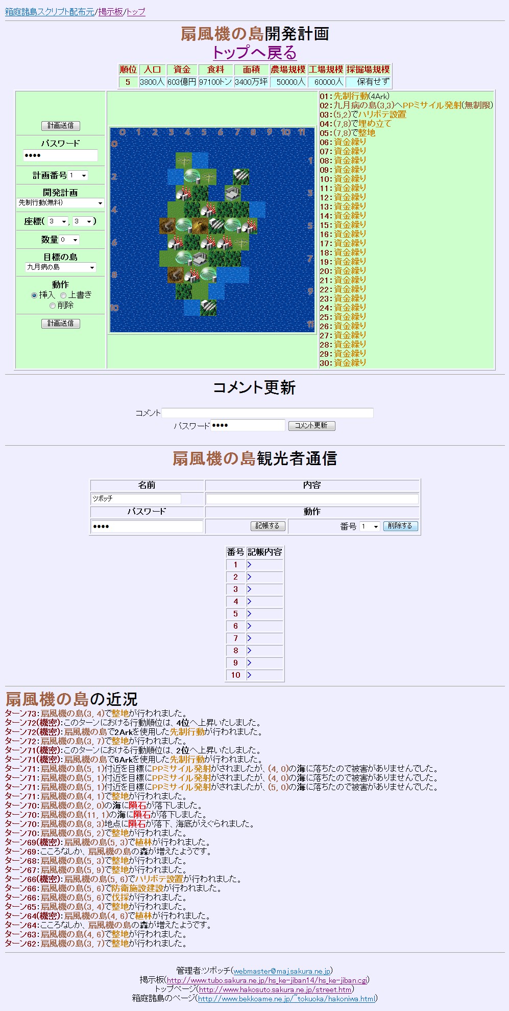Focus the 名前 field containing ツボッチ

click(136, 499)
